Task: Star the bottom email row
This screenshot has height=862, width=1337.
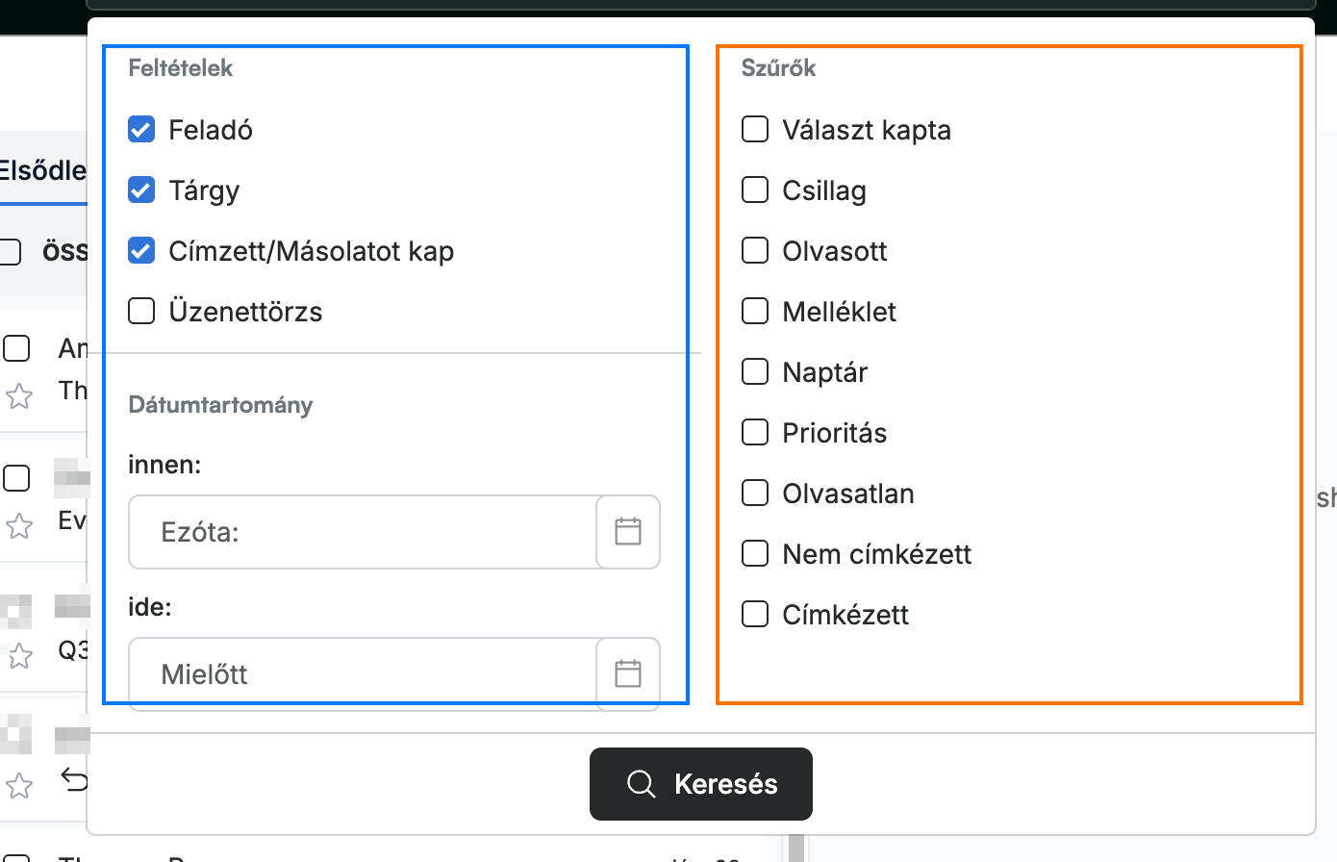Action: click(x=19, y=787)
